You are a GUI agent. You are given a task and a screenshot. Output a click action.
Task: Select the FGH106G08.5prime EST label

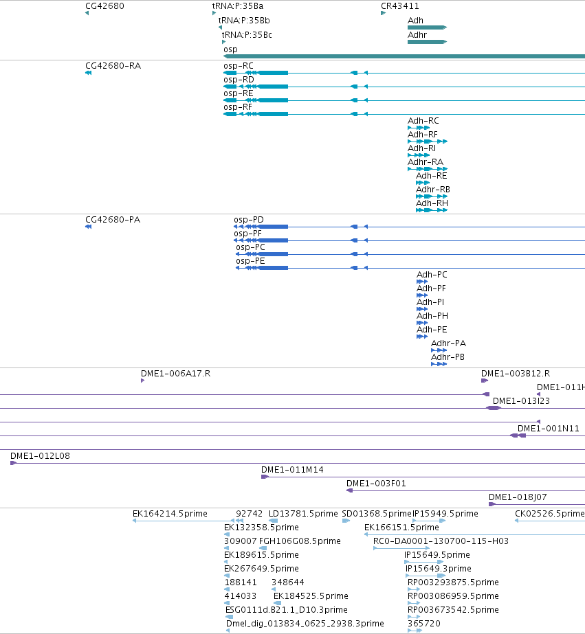300,541
